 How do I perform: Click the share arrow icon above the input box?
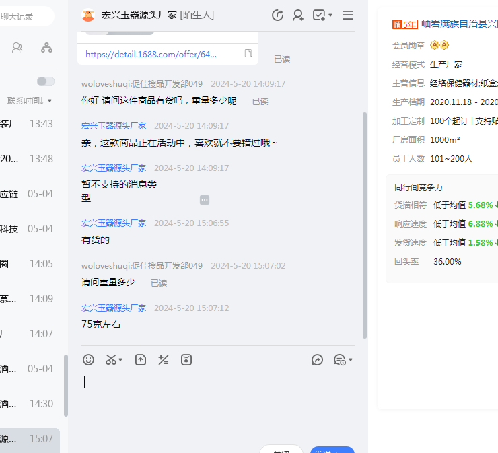(x=318, y=360)
